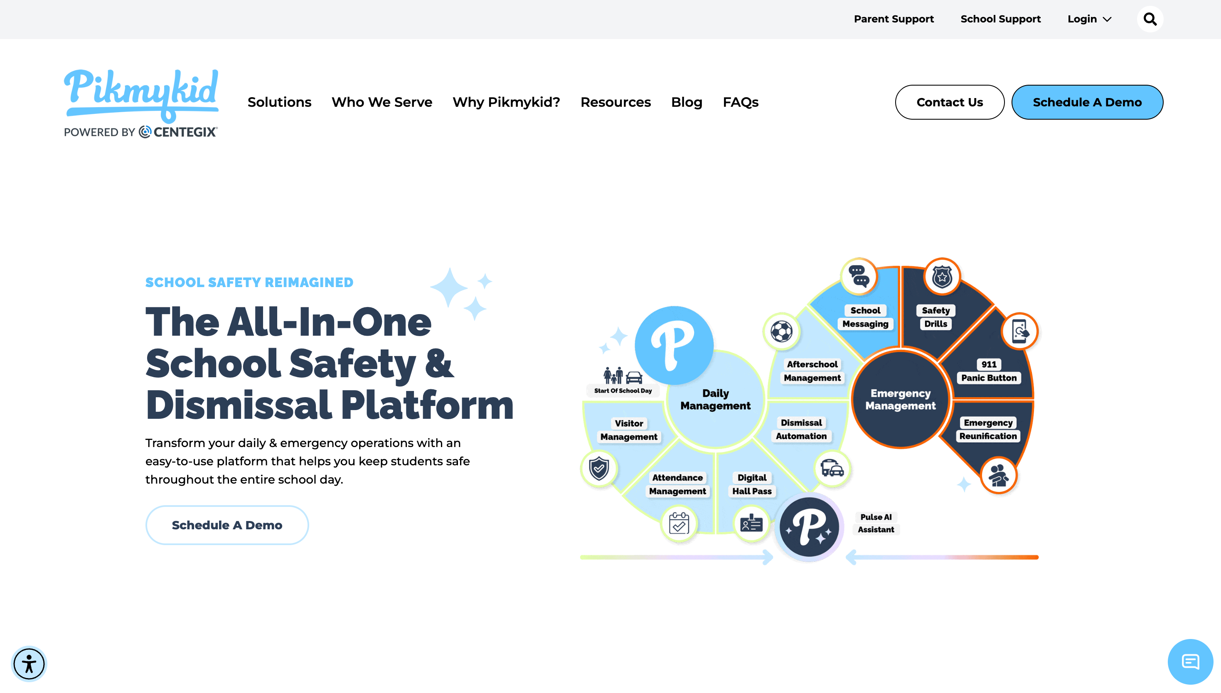Click the Dismissal Automation bus icon
1221x693 pixels.
point(832,469)
